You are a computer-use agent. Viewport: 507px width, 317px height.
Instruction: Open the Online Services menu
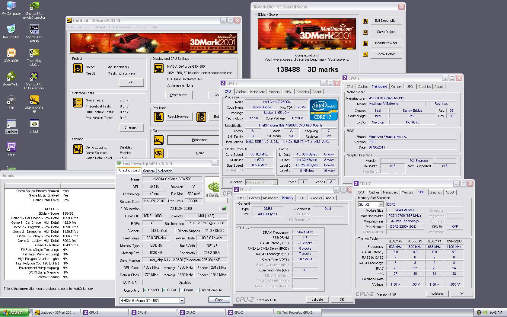tap(120, 27)
